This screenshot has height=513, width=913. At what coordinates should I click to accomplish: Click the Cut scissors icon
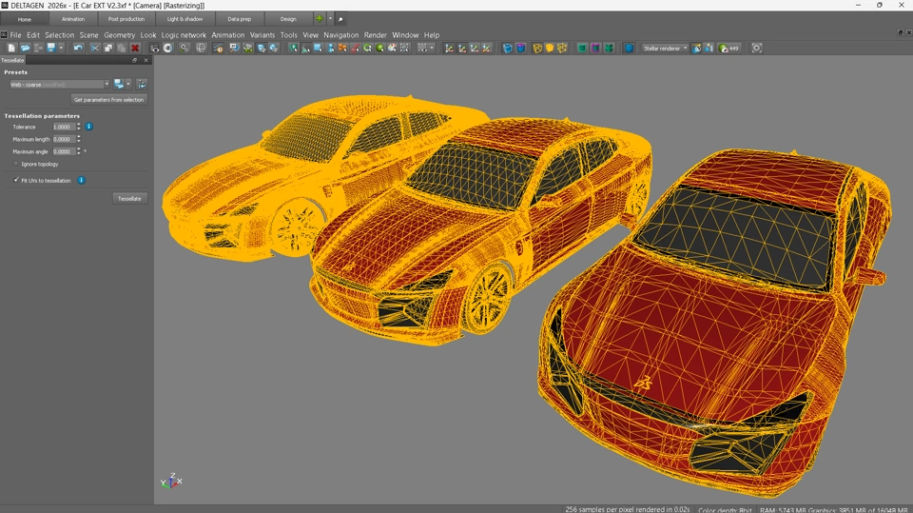[x=95, y=49]
